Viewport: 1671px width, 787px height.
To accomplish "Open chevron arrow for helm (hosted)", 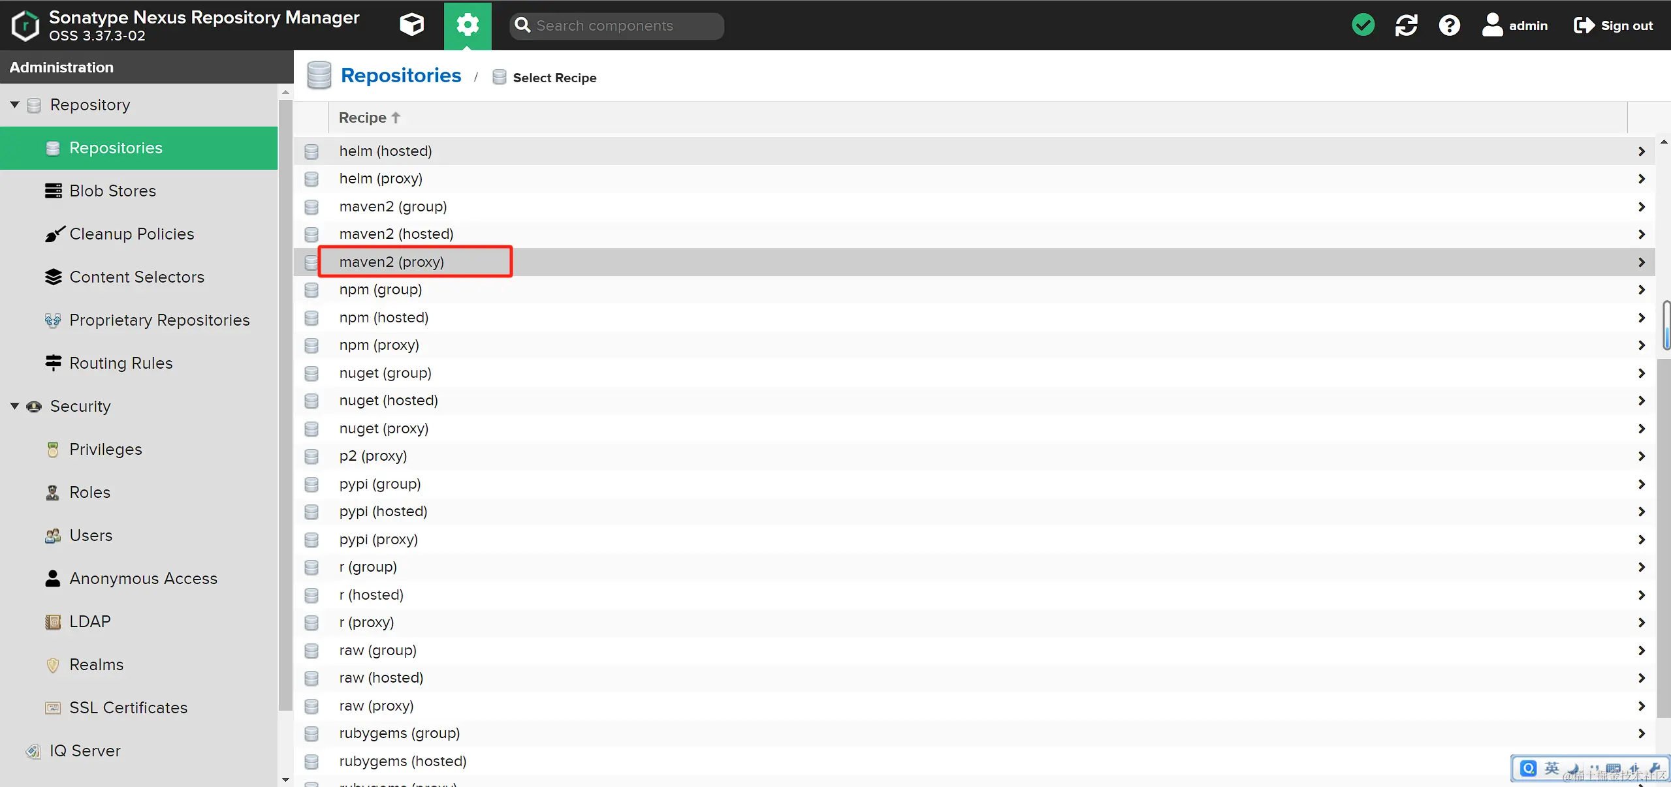I will (1641, 151).
